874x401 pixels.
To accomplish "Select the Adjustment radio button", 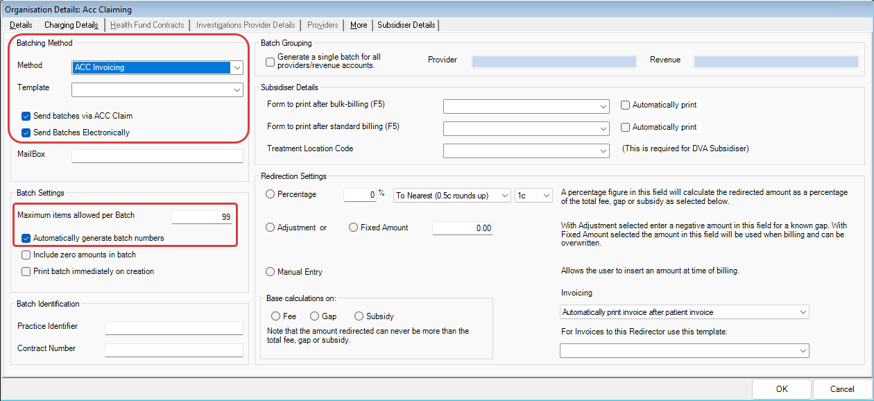I will [271, 228].
